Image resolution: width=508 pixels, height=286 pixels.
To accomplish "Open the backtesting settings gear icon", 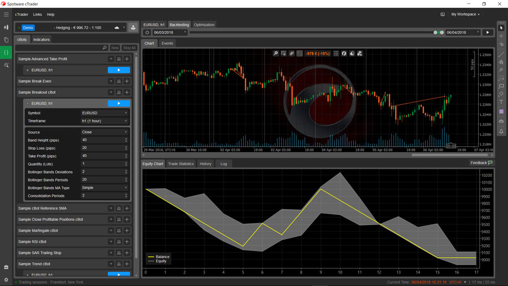I will coord(147,32).
